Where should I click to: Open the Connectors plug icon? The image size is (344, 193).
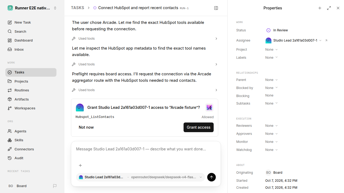(10, 149)
